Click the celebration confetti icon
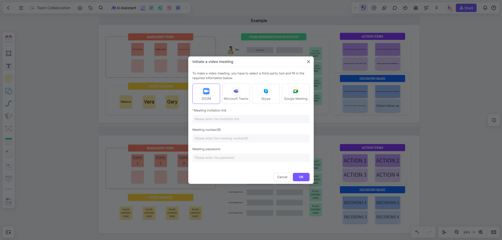This screenshot has width=502, height=240. tap(384, 8)
